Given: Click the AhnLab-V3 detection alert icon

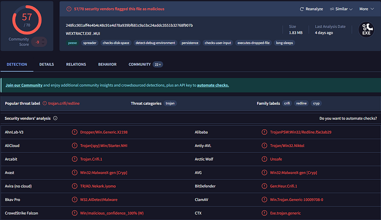Looking at the screenshot, I should [x=74, y=132].
